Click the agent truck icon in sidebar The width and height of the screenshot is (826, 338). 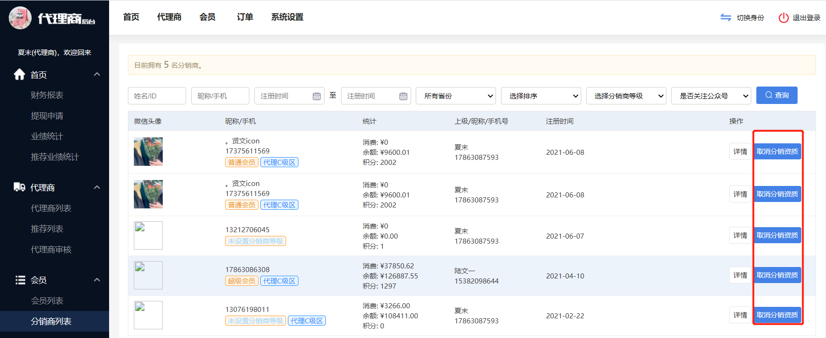click(19, 187)
